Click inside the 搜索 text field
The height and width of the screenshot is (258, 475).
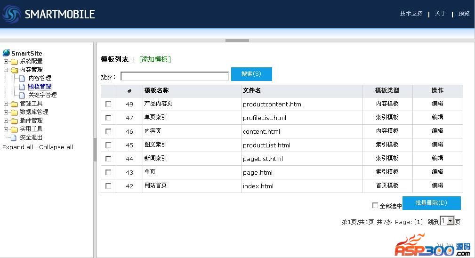175,76
